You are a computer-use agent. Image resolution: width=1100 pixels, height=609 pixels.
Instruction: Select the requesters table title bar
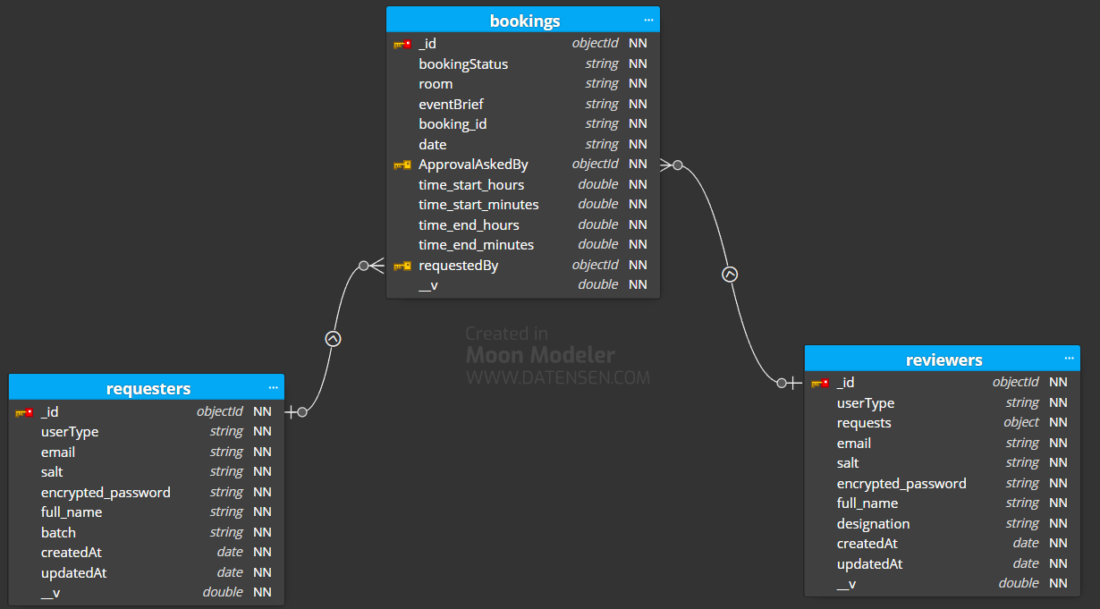point(148,388)
